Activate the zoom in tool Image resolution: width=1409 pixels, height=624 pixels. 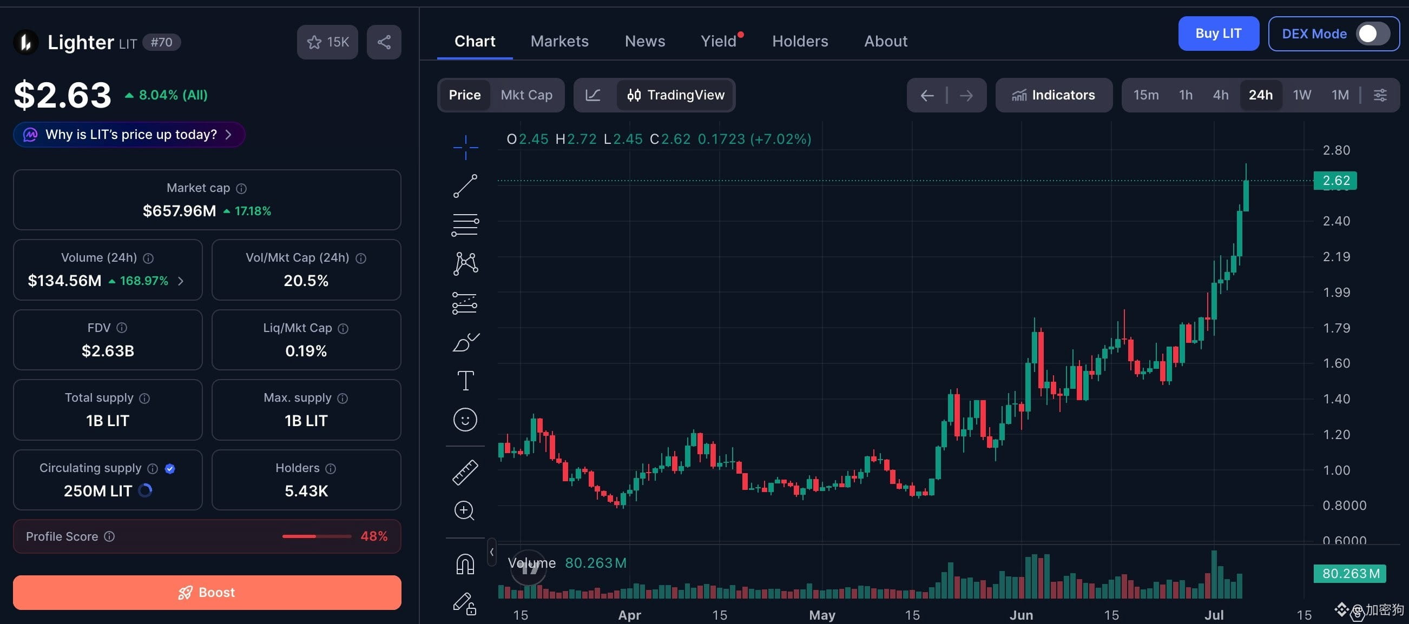pyautogui.click(x=464, y=511)
